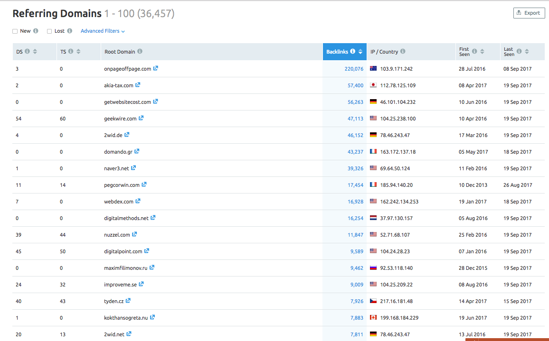Sort by First Seen column arrows
The height and width of the screenshot is (341, 549).
[482, 51]
